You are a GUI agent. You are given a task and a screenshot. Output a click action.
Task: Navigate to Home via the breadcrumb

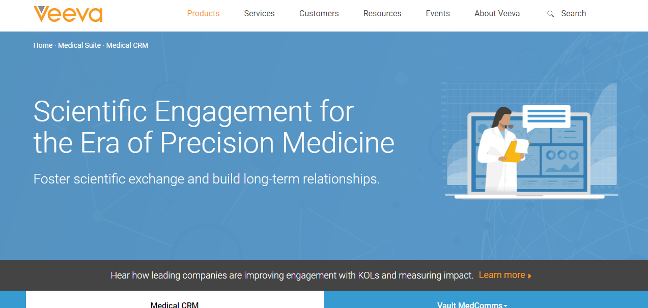pyautogui.click(x=43, y=45)
